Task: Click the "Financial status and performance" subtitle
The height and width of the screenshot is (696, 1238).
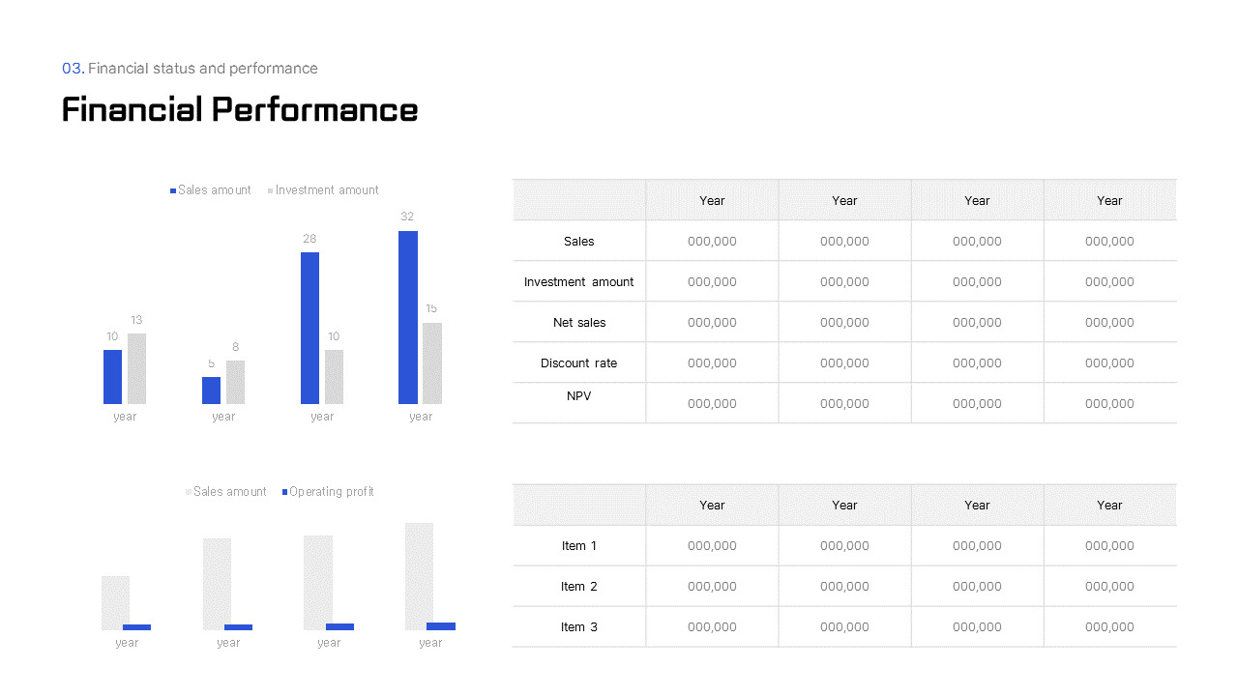Action: point(202,69)
